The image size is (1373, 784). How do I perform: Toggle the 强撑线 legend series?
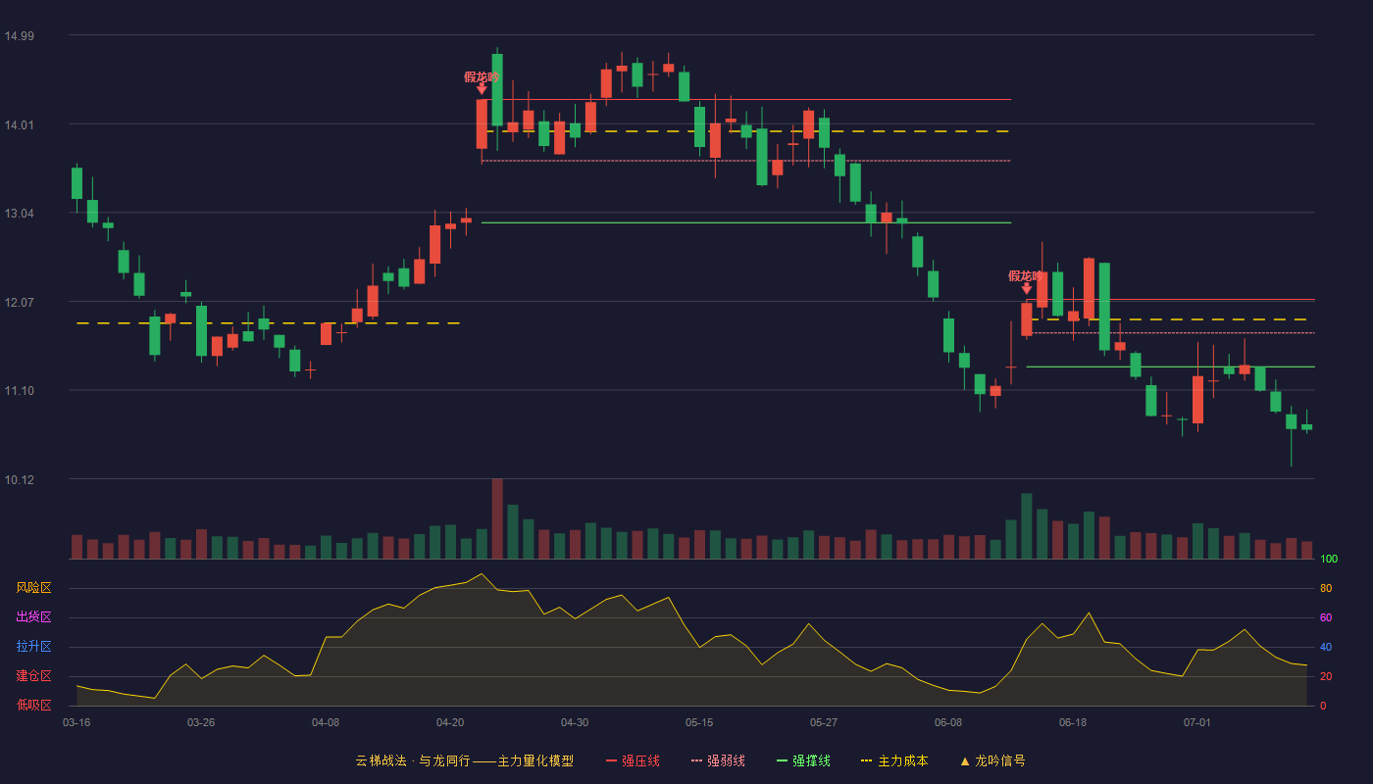click(x=803, y=760)
